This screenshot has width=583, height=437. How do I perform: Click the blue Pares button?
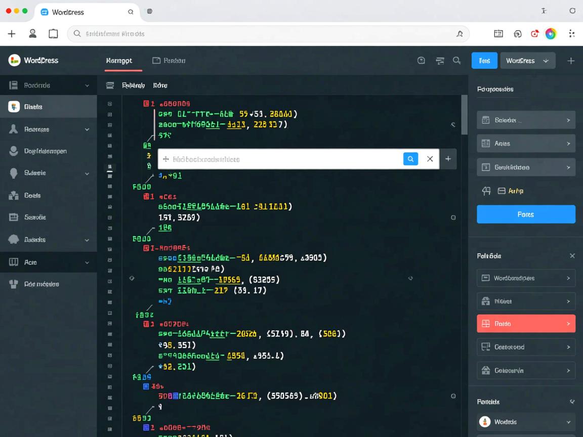526,214
